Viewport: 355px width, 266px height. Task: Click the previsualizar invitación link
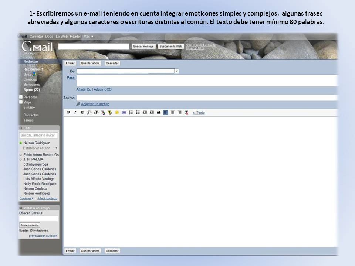click(x=43, y=236)
